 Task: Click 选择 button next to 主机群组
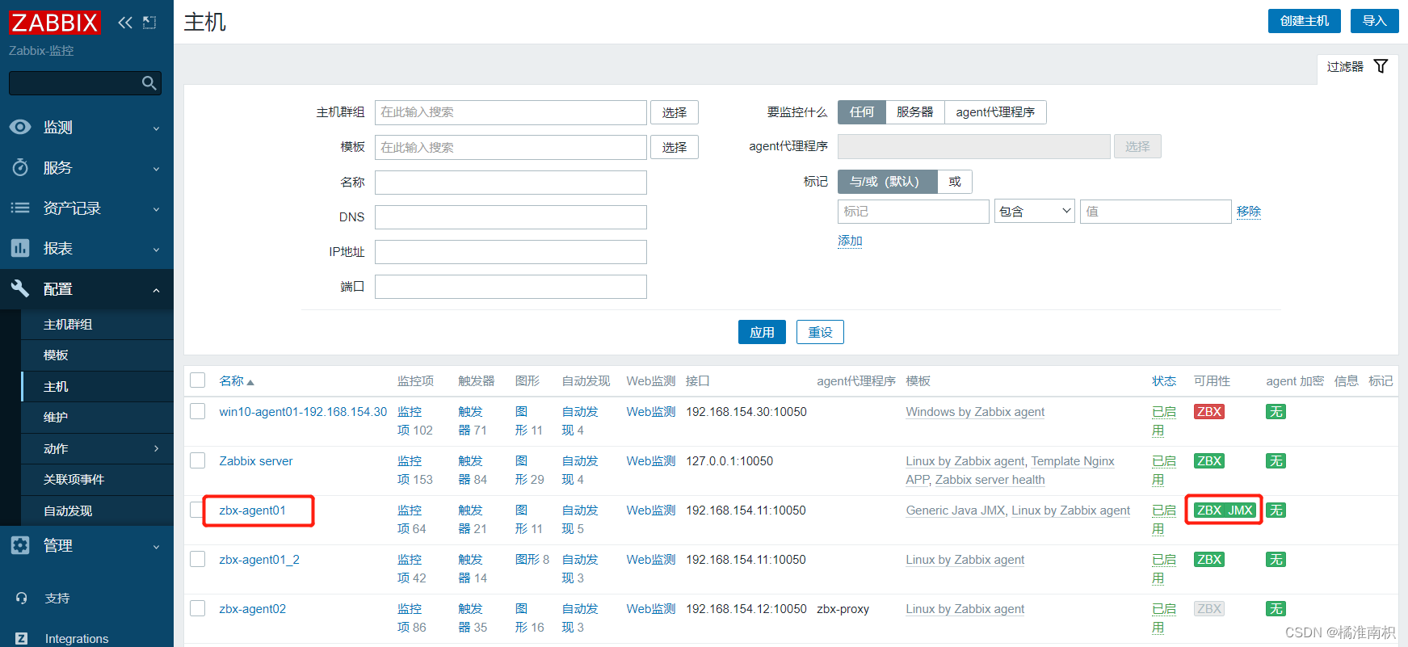point(675,112)
